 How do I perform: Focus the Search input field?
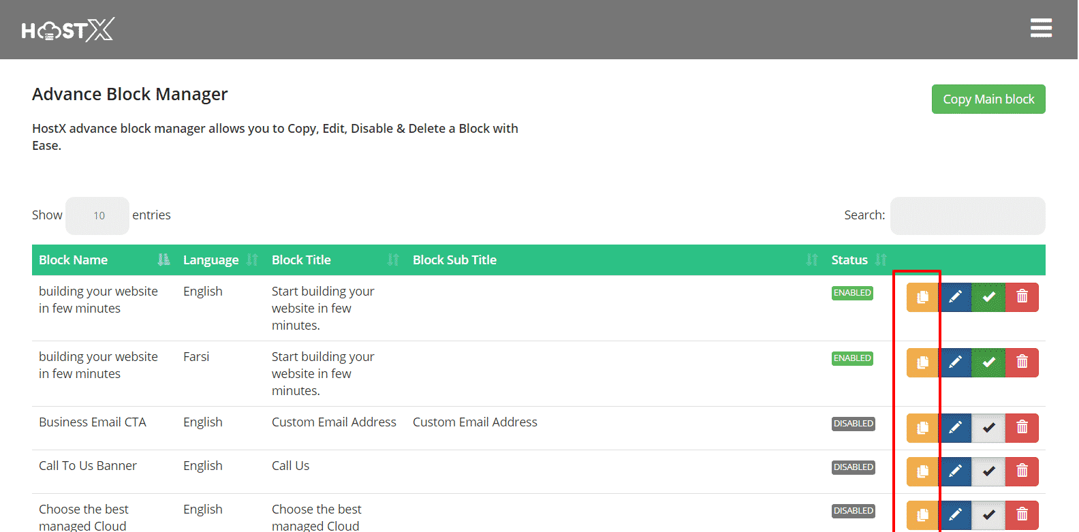coord(967,216)
